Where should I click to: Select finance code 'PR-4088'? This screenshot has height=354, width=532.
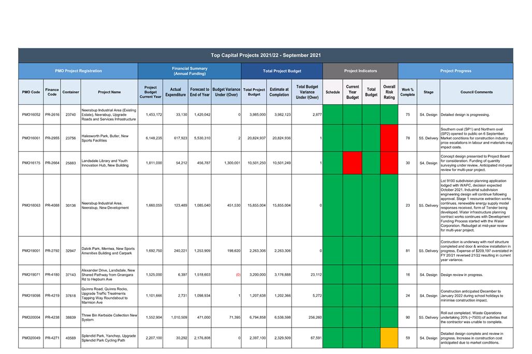(52, 205)
